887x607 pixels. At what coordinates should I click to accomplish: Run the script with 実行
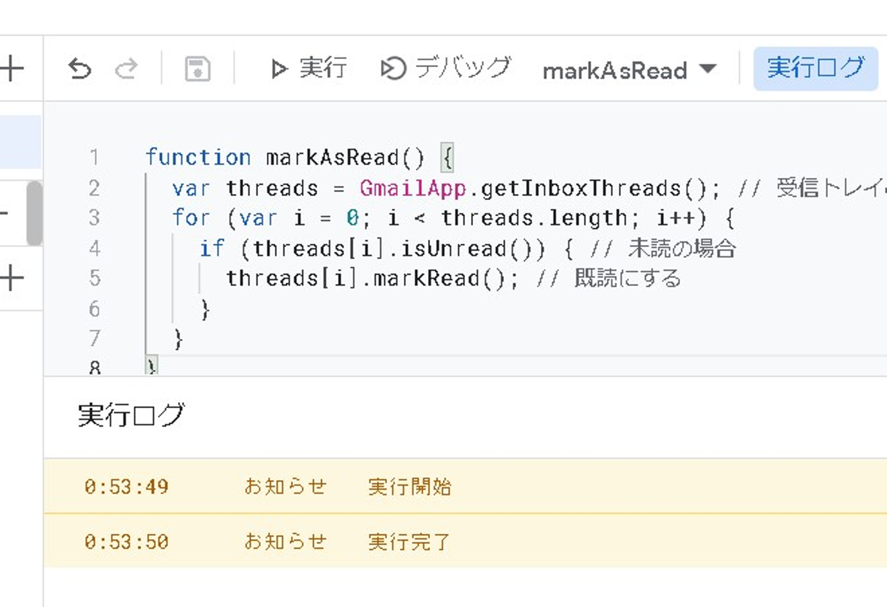pyautogui.click(x=309, y=68)
